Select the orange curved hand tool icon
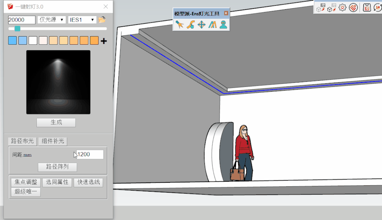The width and height of the screenshot is (382, 220). 191,24
